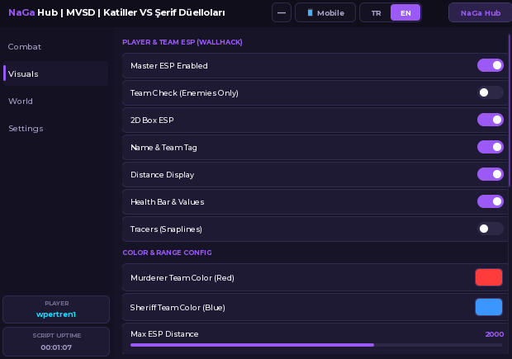Click the Master ESP Enabled label

coord(168,65)
